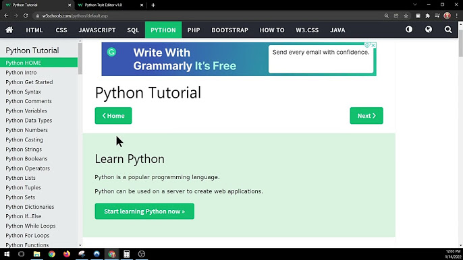Image resolution: width=463 pixels, height=260 pixels.
Task: Open Calculator from the taskbar
Action: pyautogui.click(x=127, y=254)
